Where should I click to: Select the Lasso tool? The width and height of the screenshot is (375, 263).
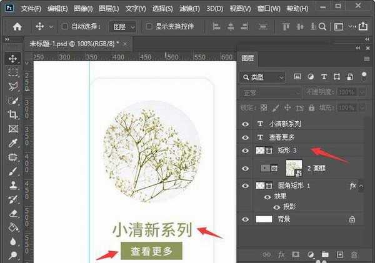pos(12,86)
